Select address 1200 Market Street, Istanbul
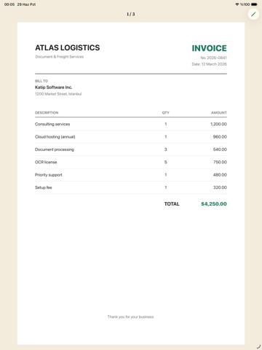This screenshot has width=262, height=350. (58, 94)
